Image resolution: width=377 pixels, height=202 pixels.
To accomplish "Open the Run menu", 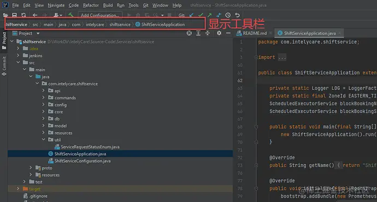I will 120,5.
